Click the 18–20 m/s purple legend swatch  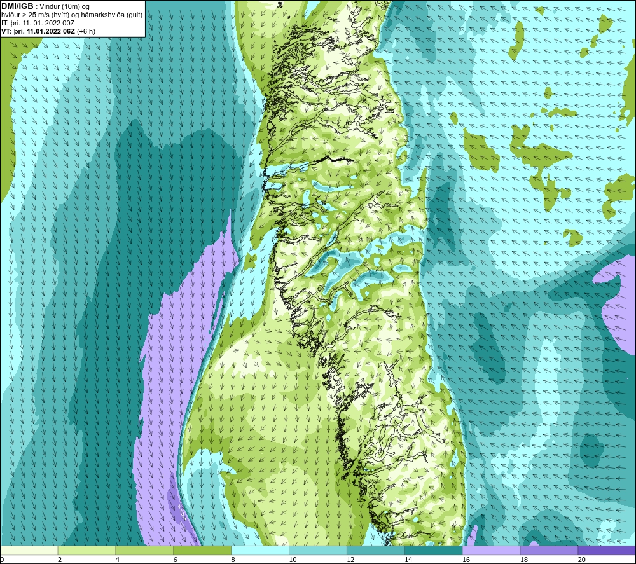pos(550,551)
